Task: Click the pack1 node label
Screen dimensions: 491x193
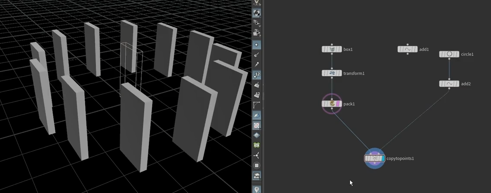Action: pyautogui.click(x=349, y=104)
